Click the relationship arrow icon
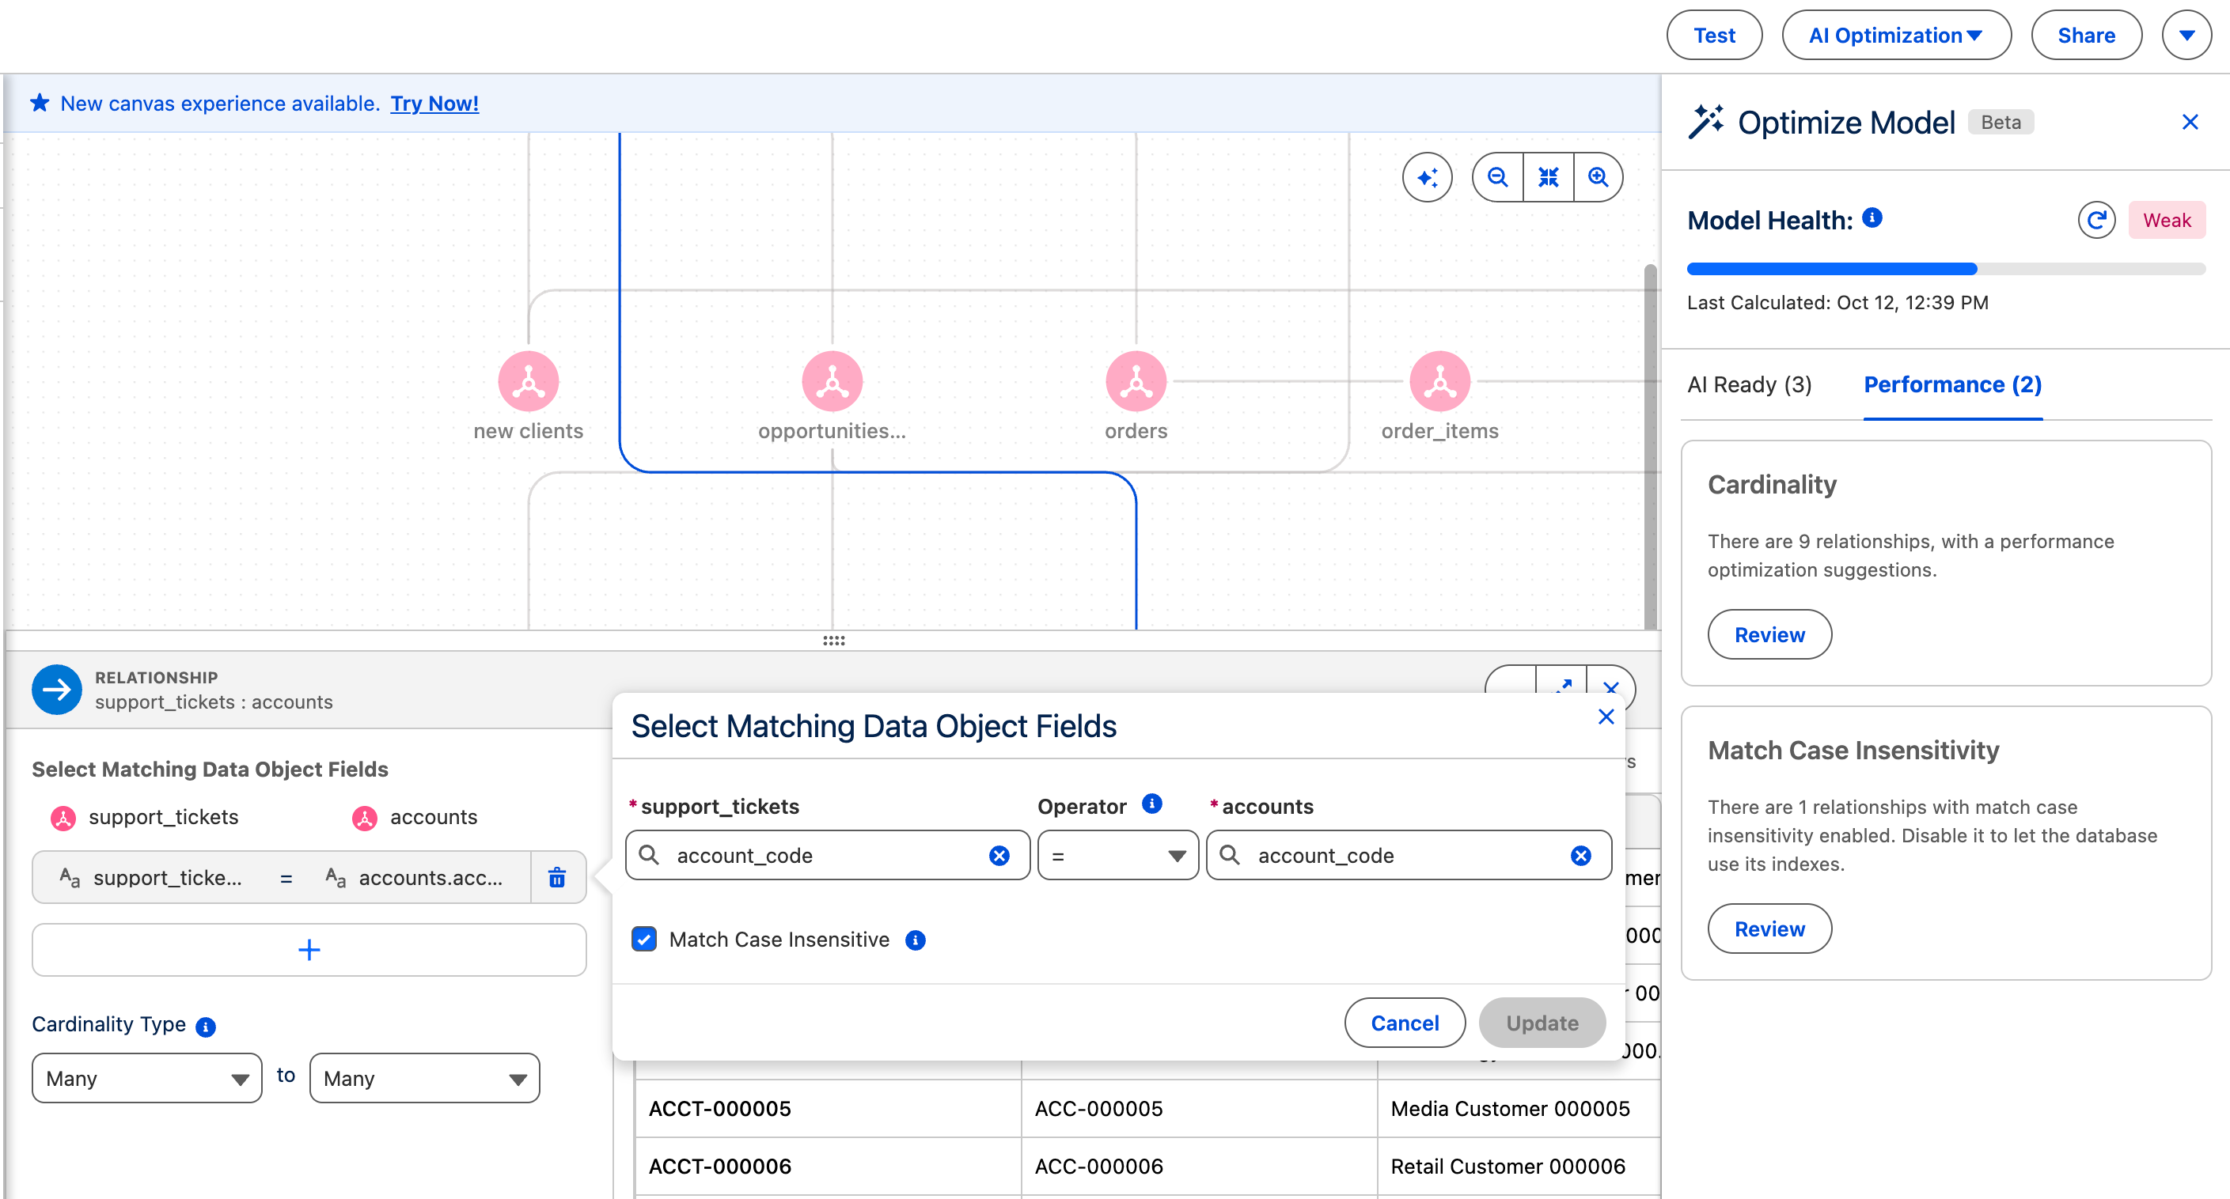Viewport: 2230px width, 1199px height. point(56,690)
